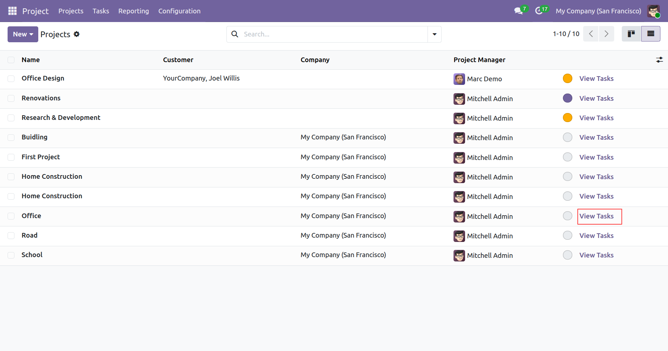
Task: Open the user avatar menu in top bar
Action: [x=654, y=11]
